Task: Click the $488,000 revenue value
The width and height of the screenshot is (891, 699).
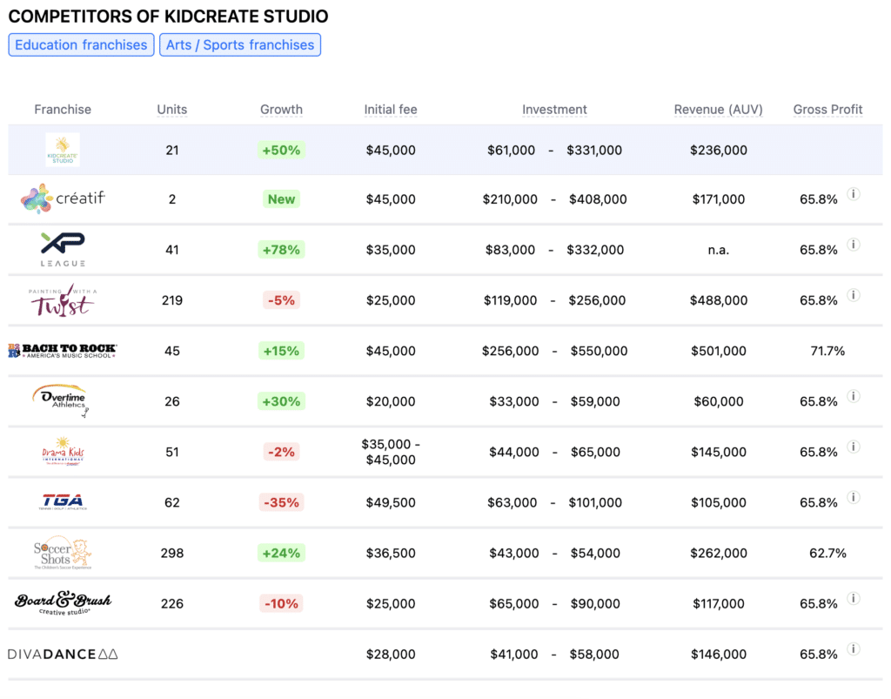Action: click(718, 300)
